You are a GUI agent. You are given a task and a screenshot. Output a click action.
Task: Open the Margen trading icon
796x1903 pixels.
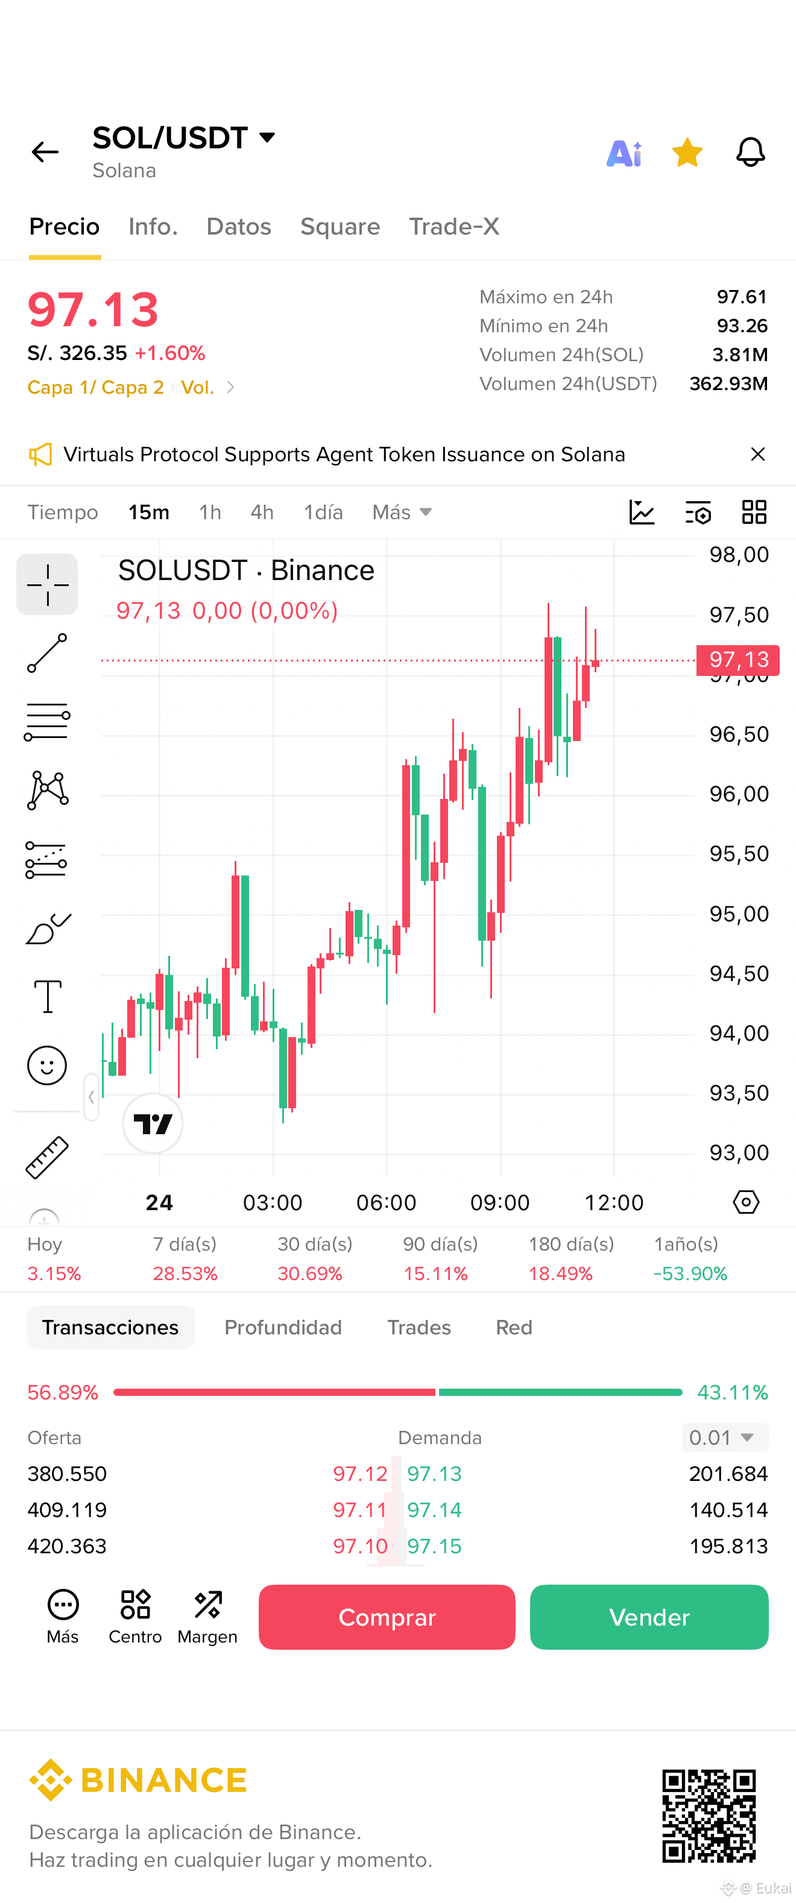tap(207, 1617)
